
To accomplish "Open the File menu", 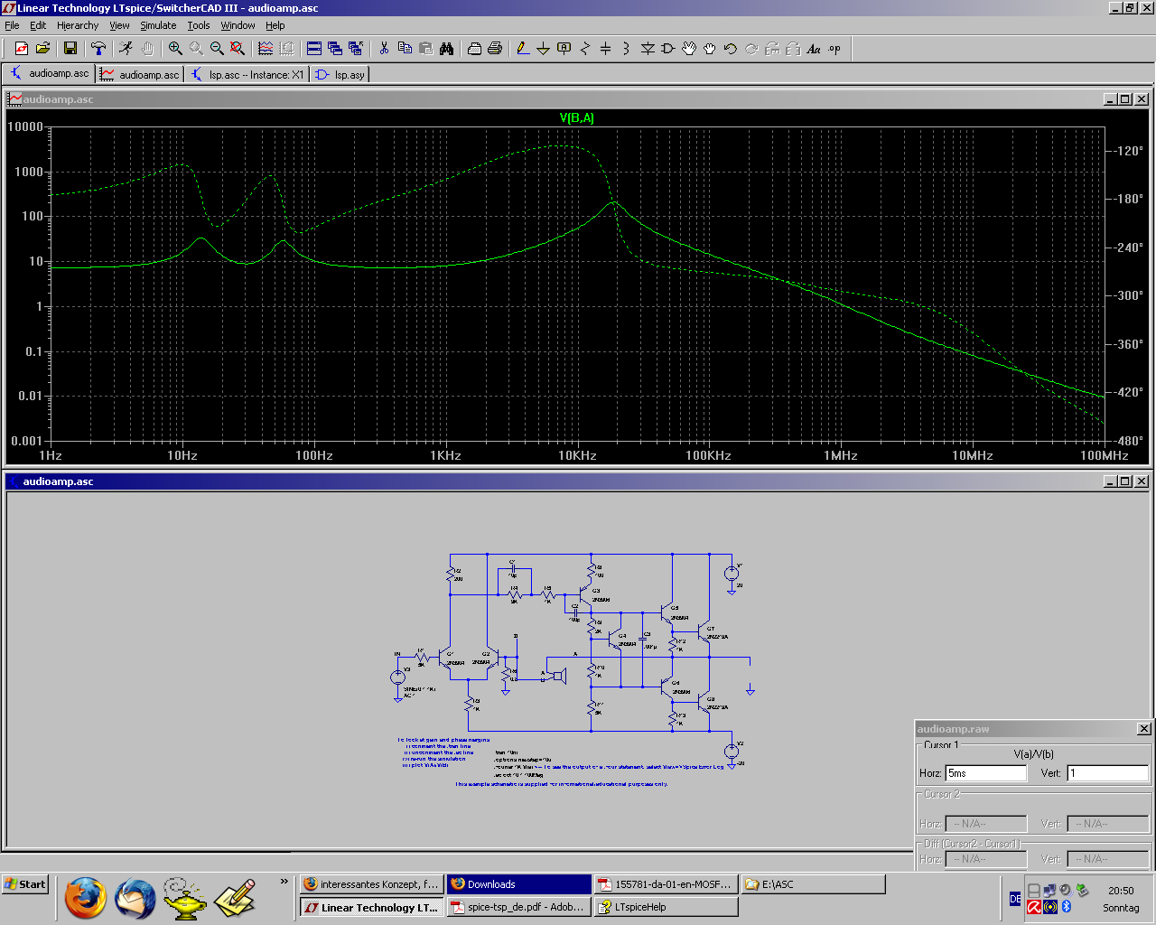I will point(12,25).
